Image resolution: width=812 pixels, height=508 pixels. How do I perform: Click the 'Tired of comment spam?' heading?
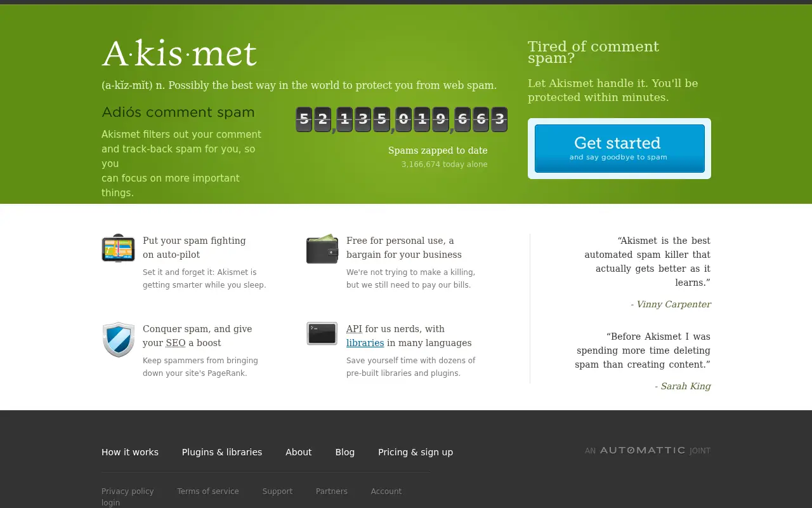tap(593, 52)
